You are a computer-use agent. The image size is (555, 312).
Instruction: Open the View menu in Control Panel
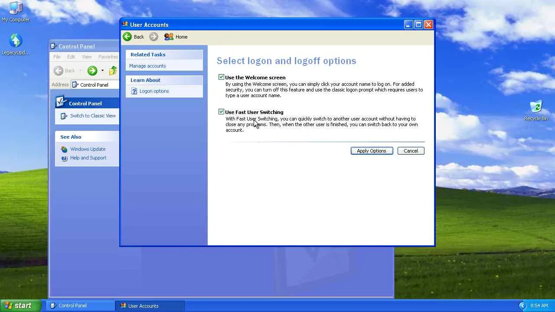click(87, 57)
